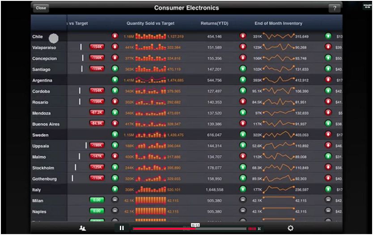This screenshot has height=235, width=373.
Task: Click Milan's gray neutral icon after inventory figures
Action: [328, 200]
